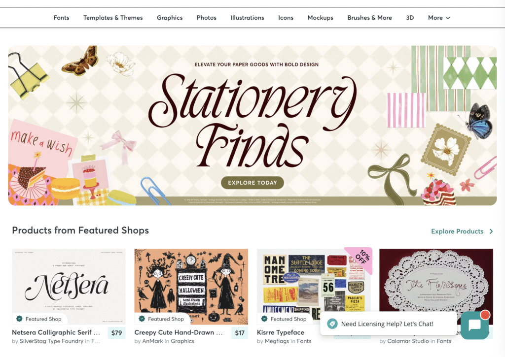This screenshot has height=357, width=505.
Task: Open the Netsera Calligraphic Serif thumbnail
Action: click(x=69, y=286)
